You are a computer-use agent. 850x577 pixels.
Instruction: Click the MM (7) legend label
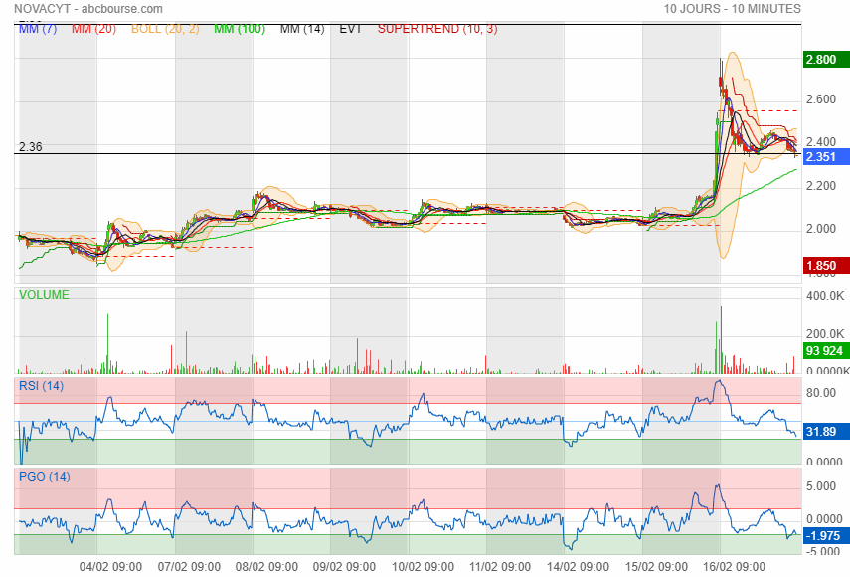(38, 29)
